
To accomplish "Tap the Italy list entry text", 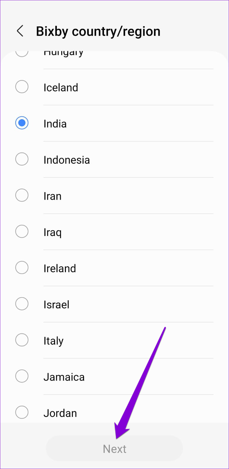I will point(53,341).
